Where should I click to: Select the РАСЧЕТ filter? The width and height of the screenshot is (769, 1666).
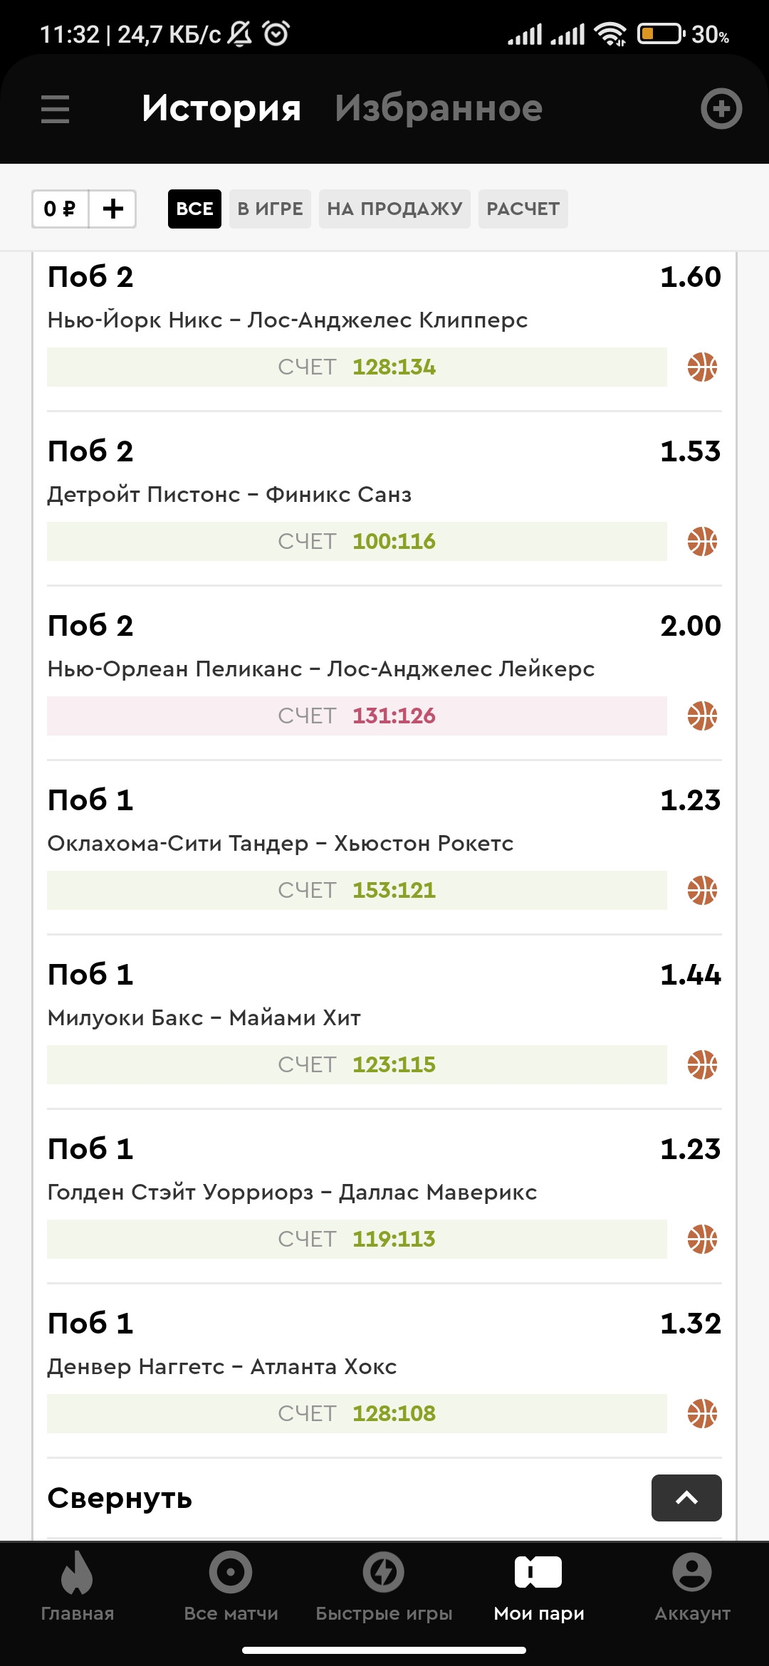(523, 209)
